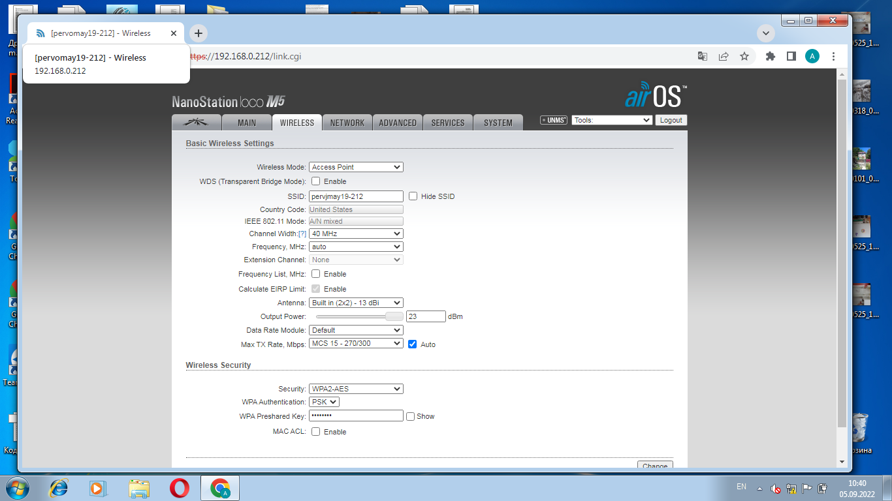Switch to the NETWORK tab
The width and height of the screenshot is (892, 501).
pyautogui.click(x=347, y=123)
